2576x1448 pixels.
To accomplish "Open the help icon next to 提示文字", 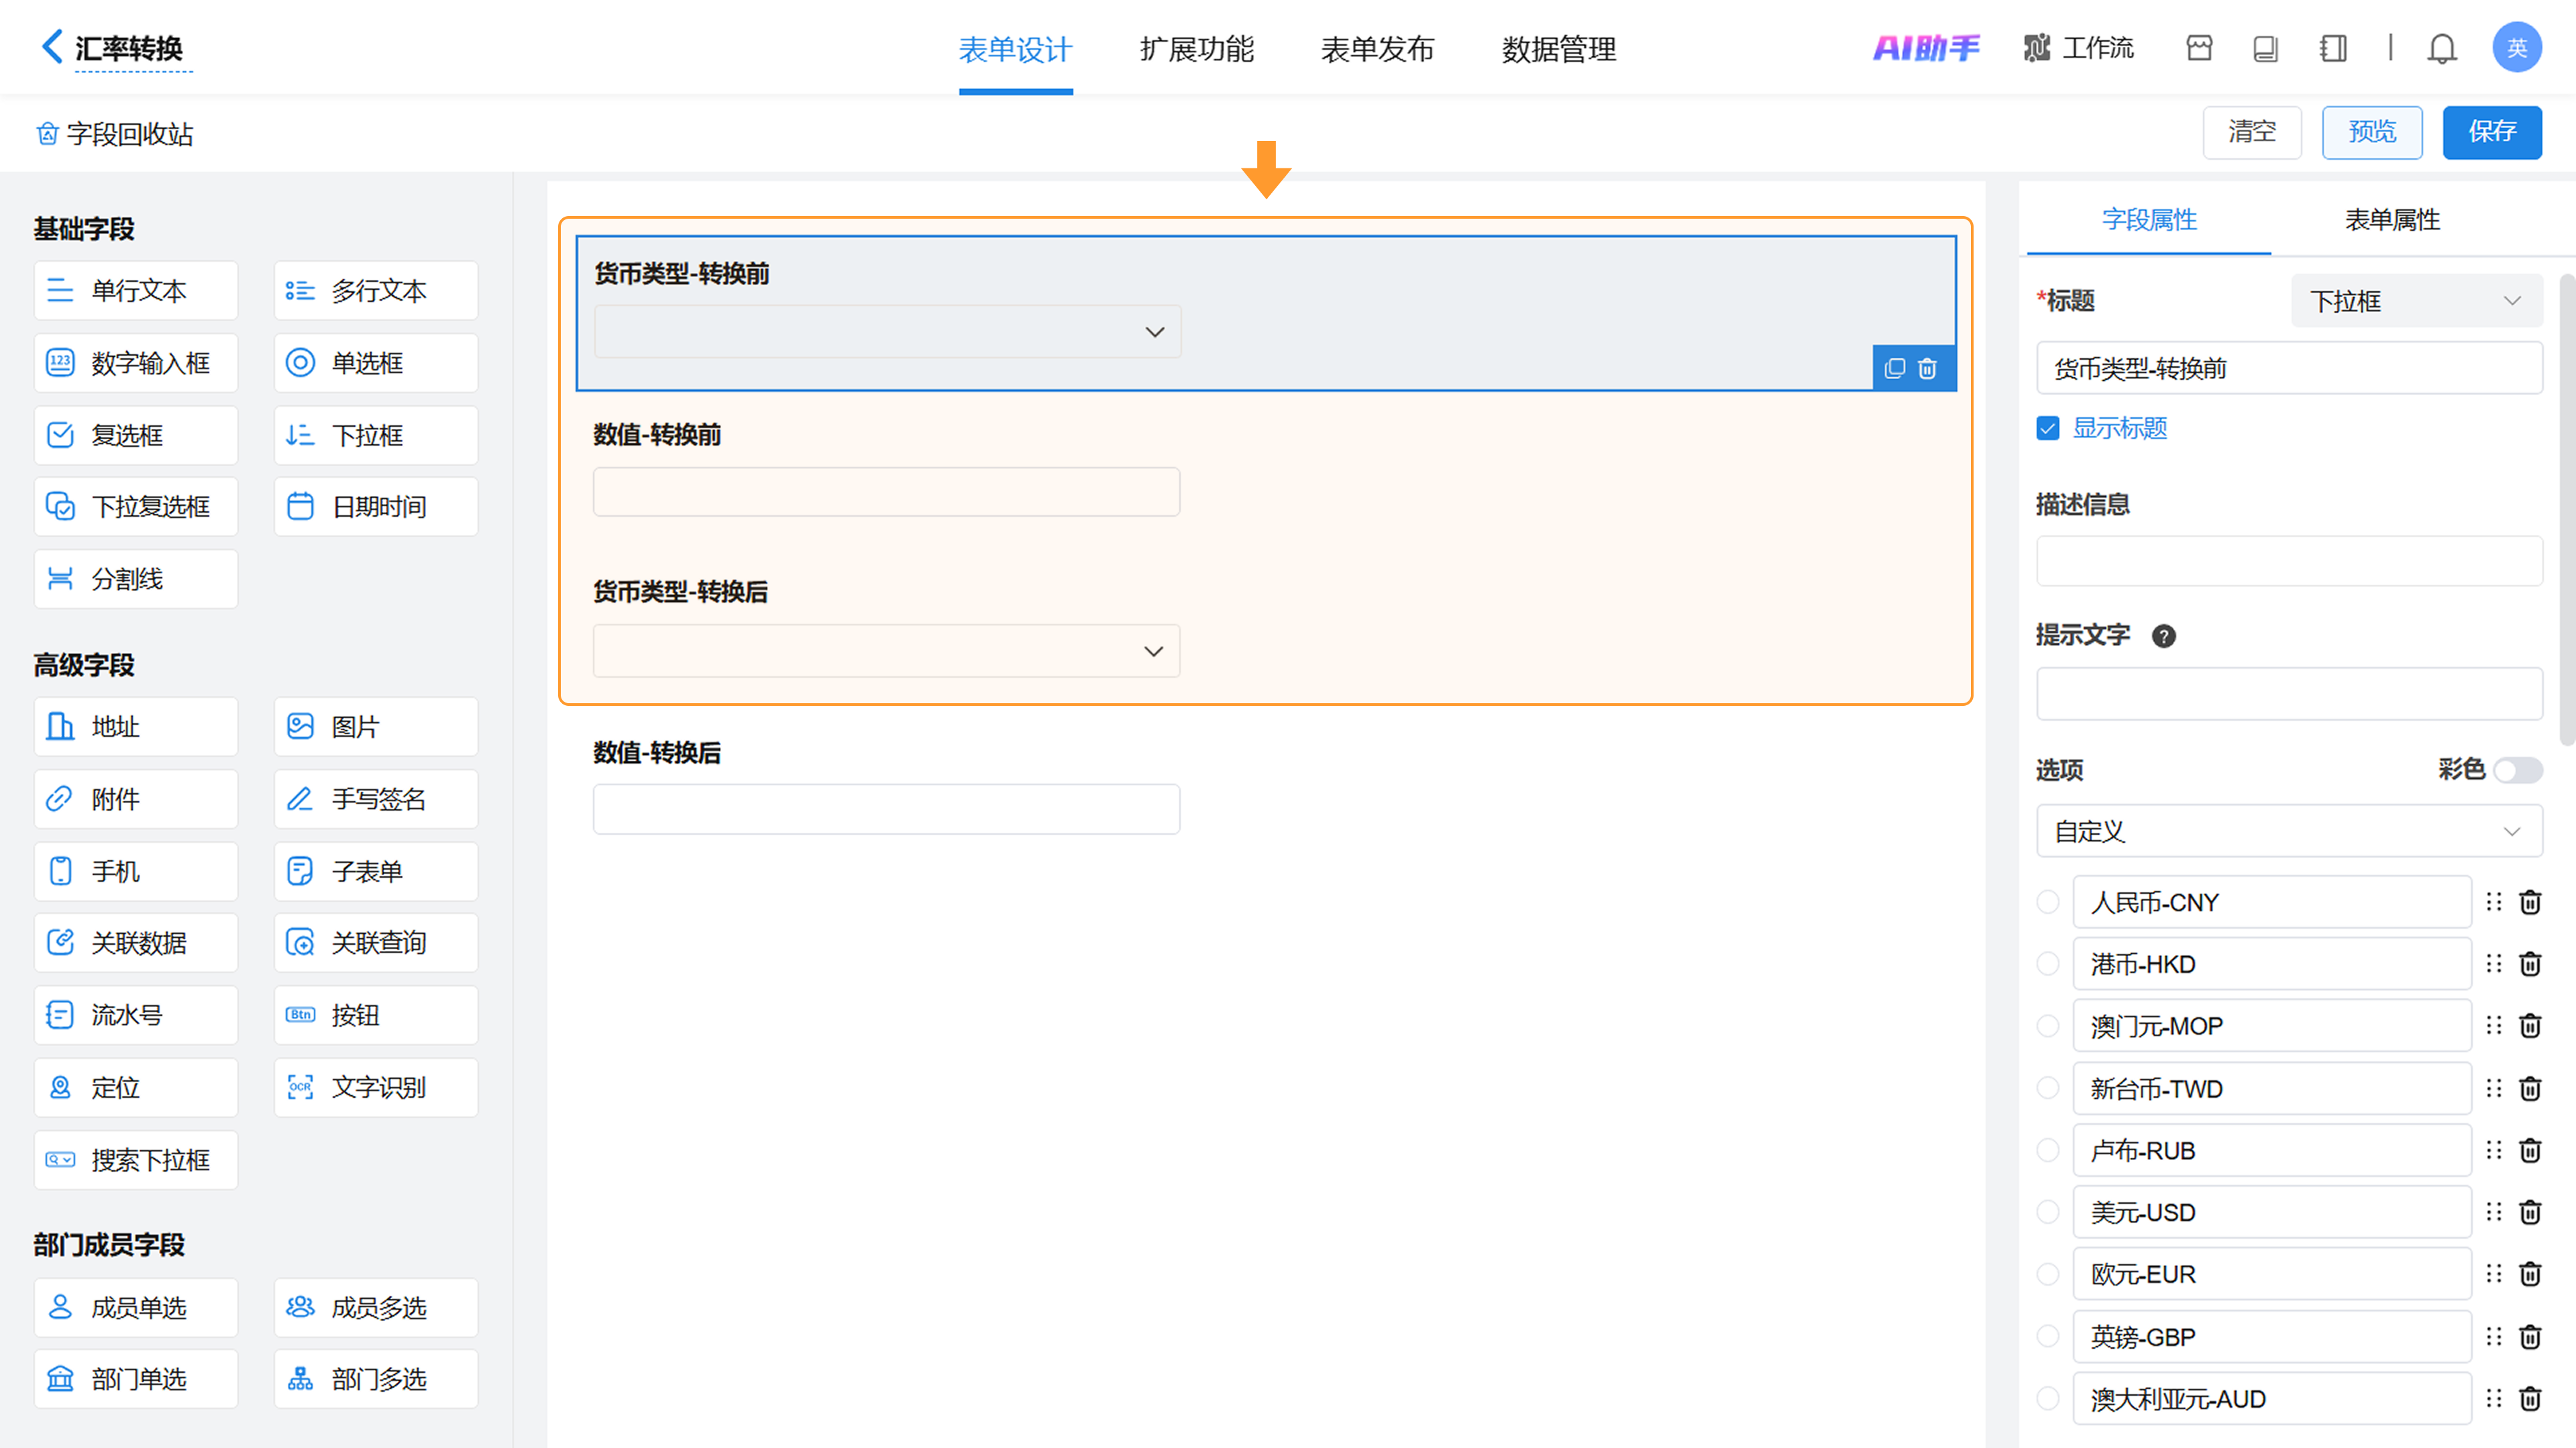I will point(2163,636).
